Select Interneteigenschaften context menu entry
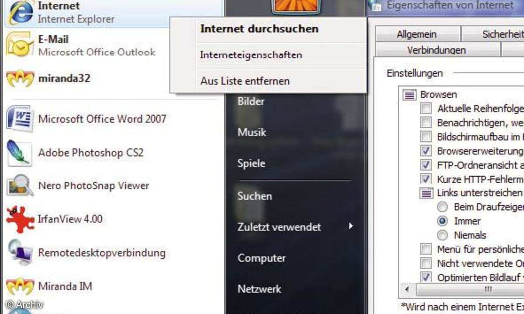This screenshot has height=314, width=524. point(251,55)
